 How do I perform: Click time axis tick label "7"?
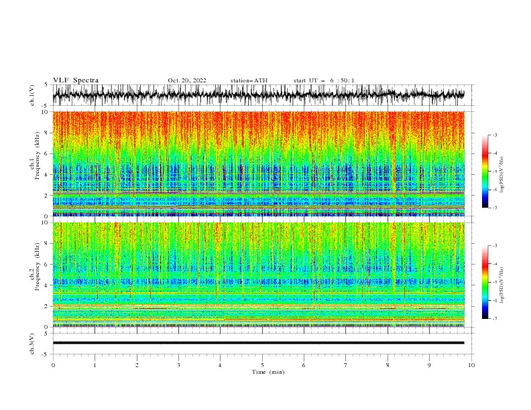pos(346,365)
